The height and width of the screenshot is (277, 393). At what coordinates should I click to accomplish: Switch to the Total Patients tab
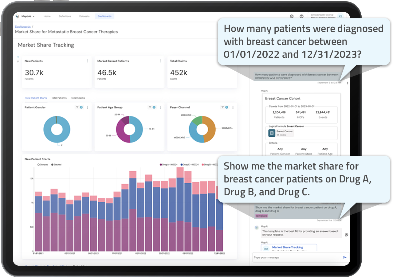tap(59, 98)
